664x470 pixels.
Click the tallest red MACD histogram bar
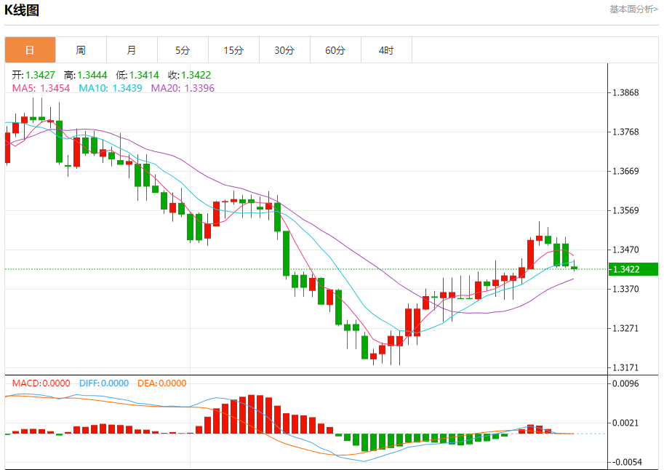[252, 414]
